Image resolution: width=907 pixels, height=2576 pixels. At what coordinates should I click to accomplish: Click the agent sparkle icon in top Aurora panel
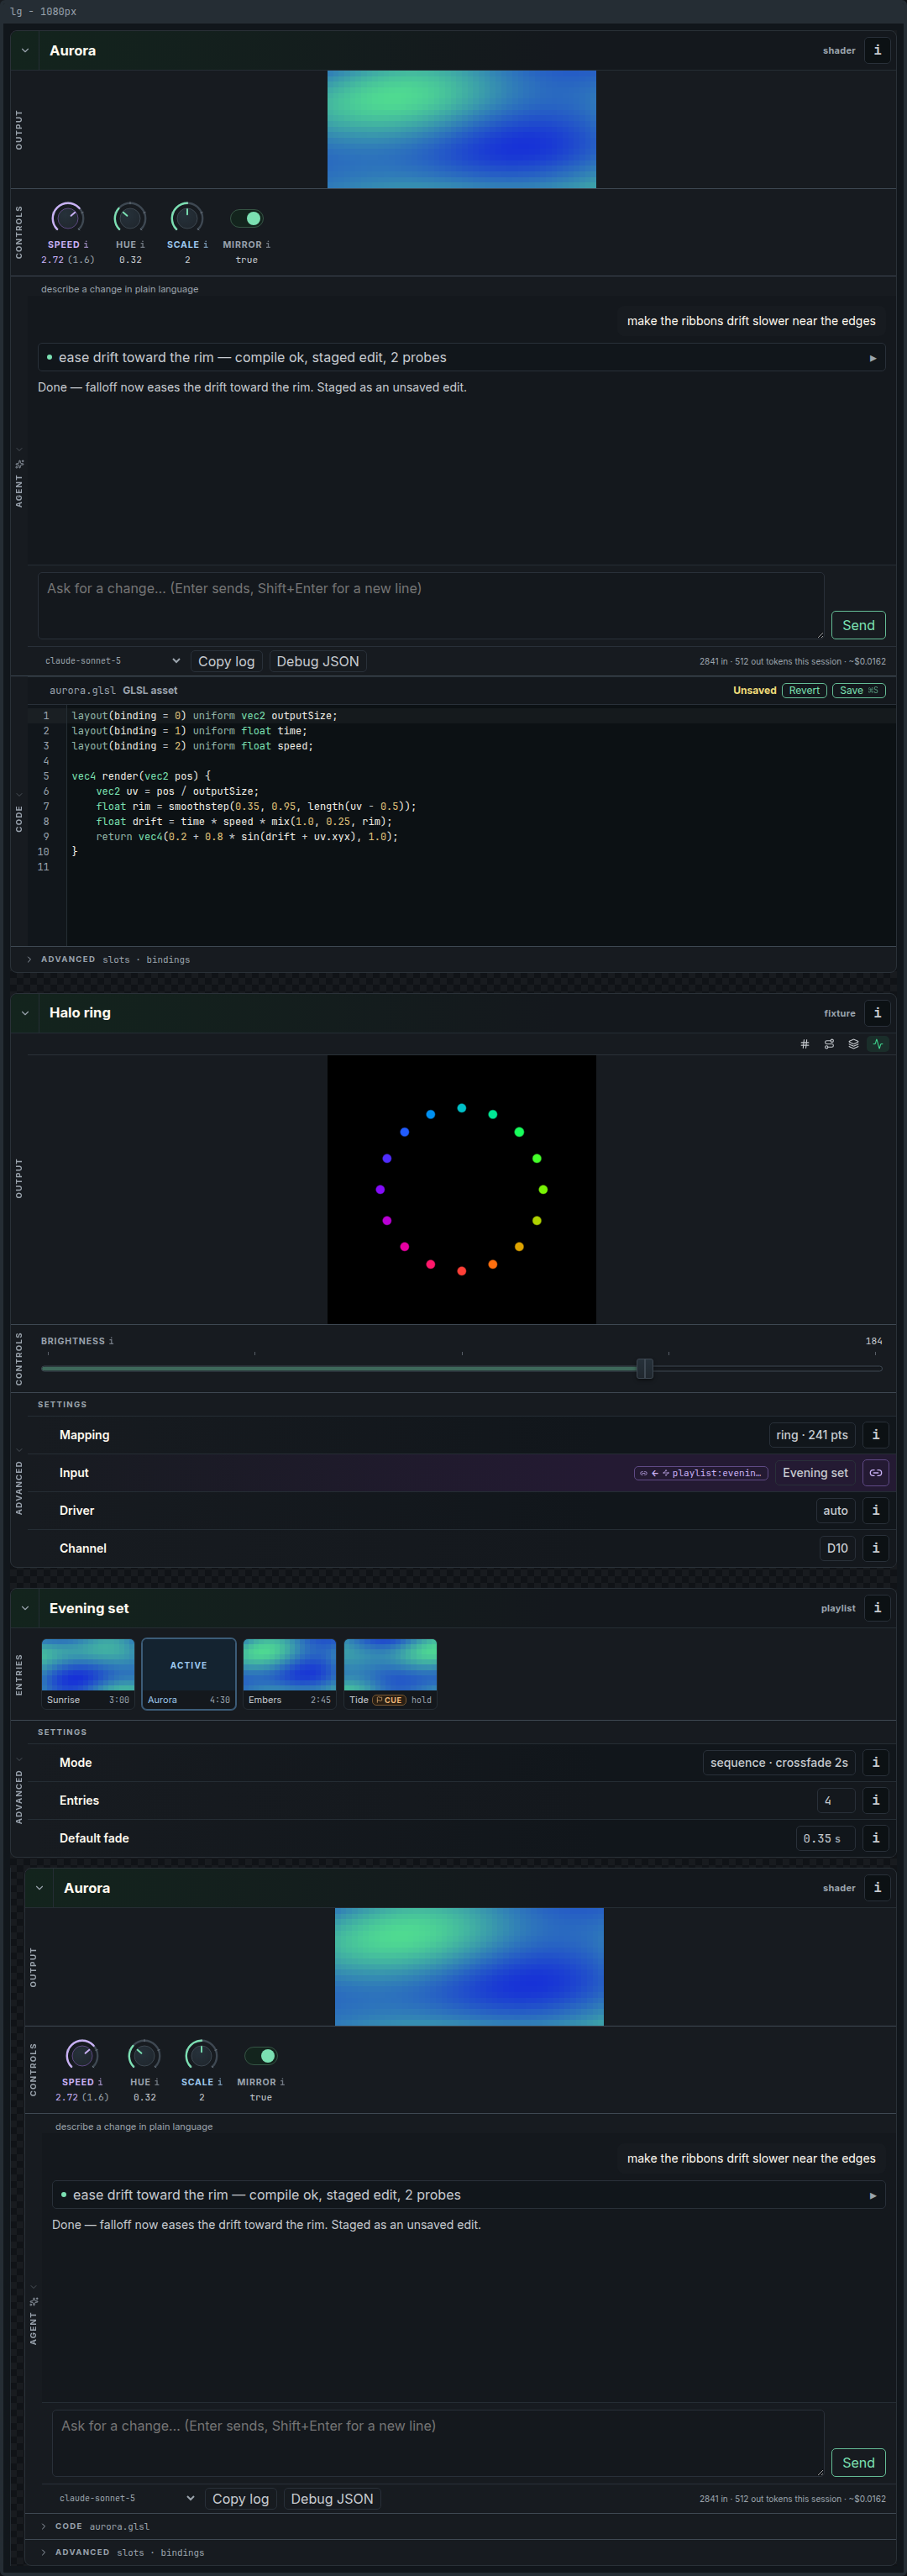click(x=19, y=464)
